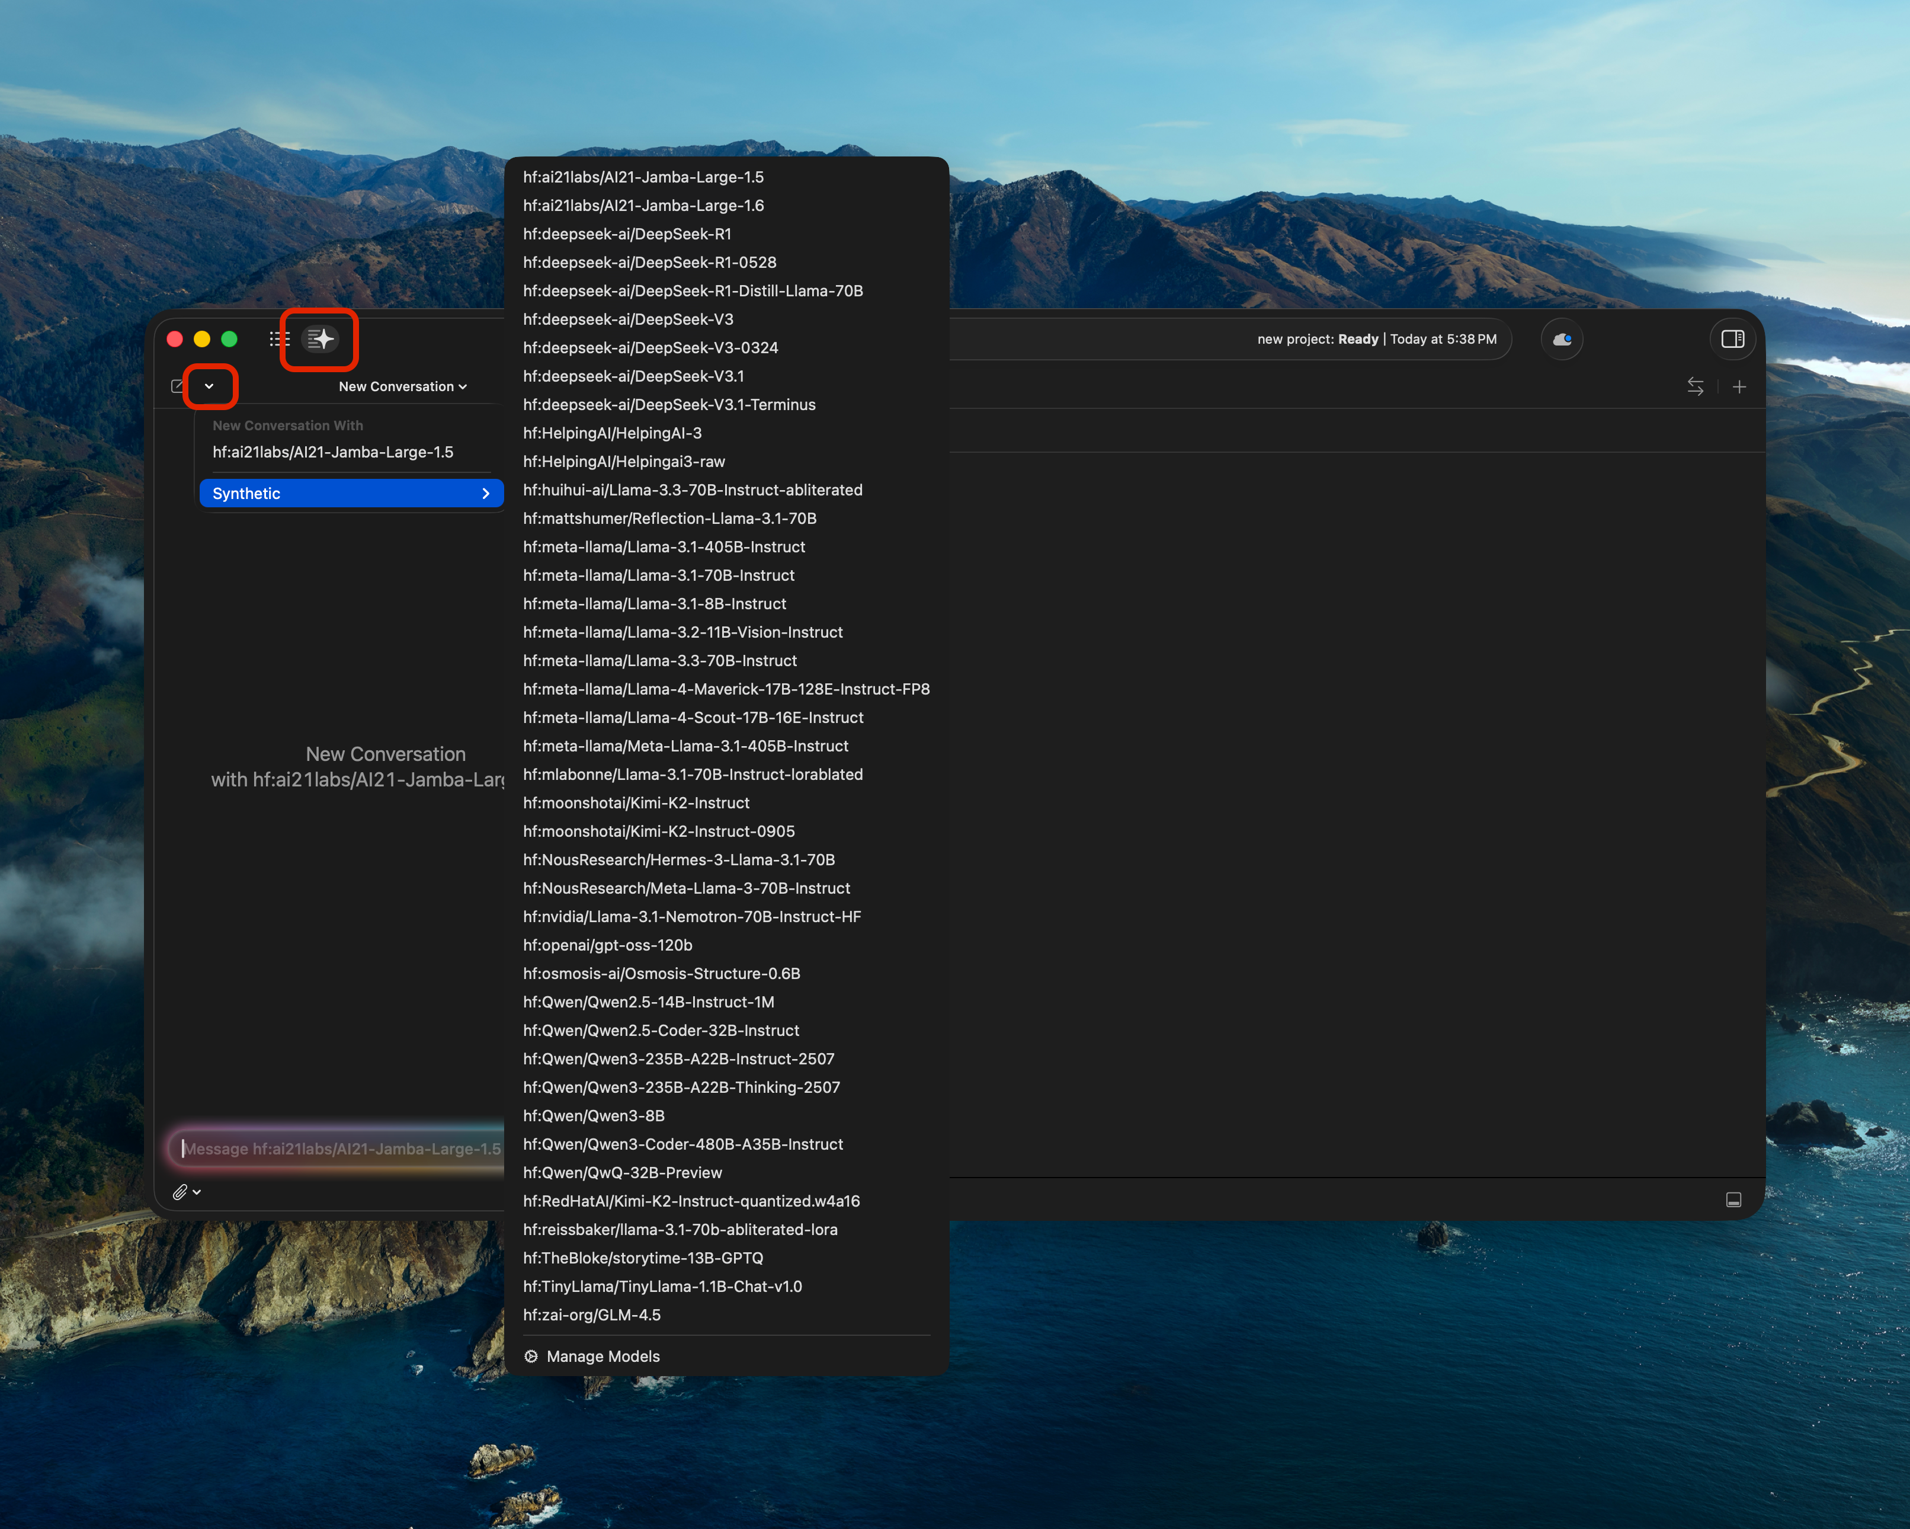Choose hf:moonshotai/Kimi-K2-Instruct model

[x=636, y=802]
